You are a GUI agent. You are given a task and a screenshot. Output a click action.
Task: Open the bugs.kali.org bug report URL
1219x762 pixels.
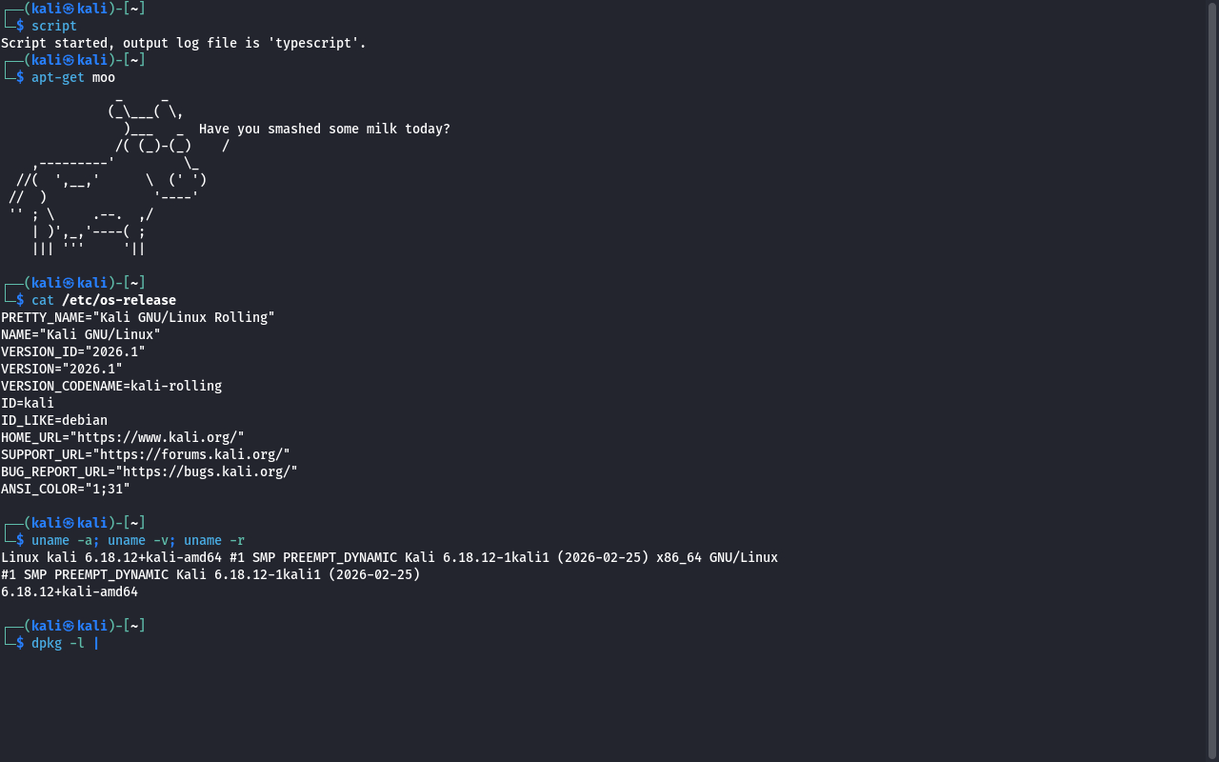tap(206, 471)
